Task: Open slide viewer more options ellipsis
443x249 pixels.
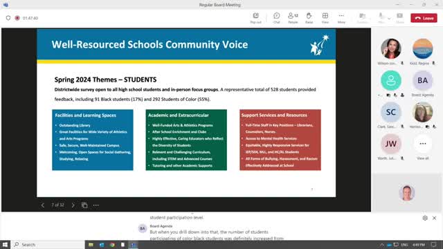Action: click(96, 205)
